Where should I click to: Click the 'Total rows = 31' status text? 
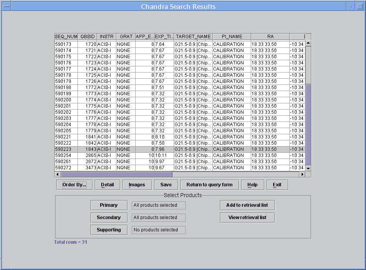(x=71, y=242)
